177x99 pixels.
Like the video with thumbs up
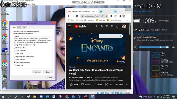pyautogui.click(x=74, y=84)
